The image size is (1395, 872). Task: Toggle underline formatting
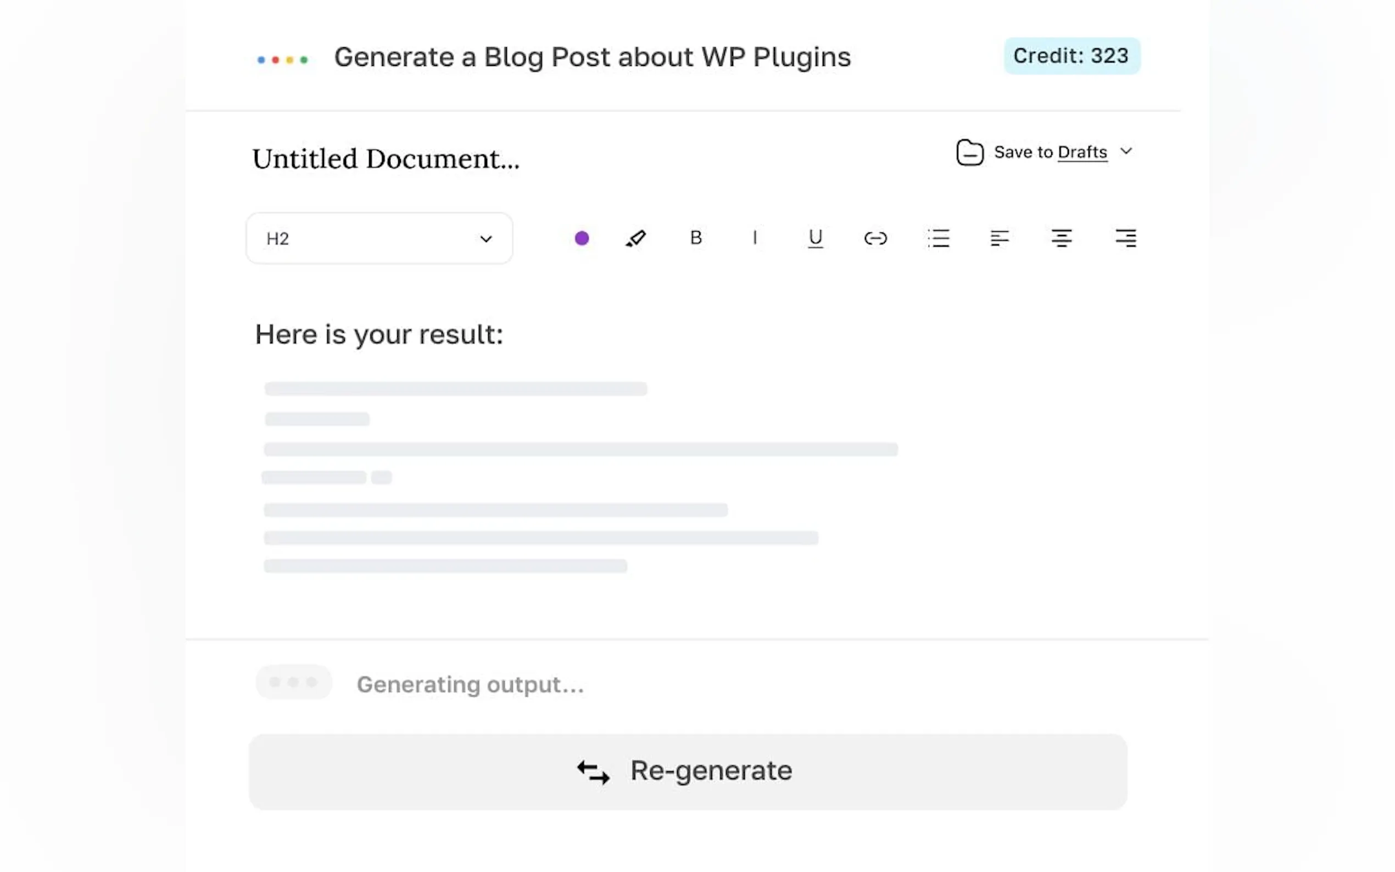(x=815, y=238)
